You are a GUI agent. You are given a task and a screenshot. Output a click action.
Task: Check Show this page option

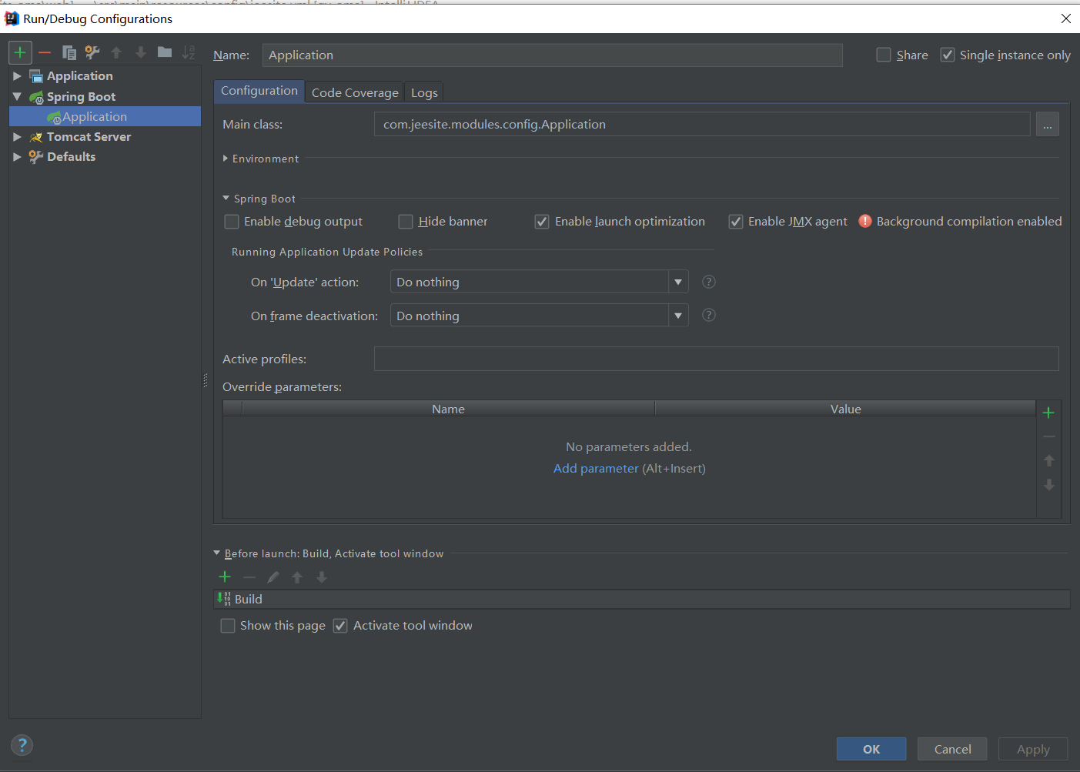coord(228,626)
